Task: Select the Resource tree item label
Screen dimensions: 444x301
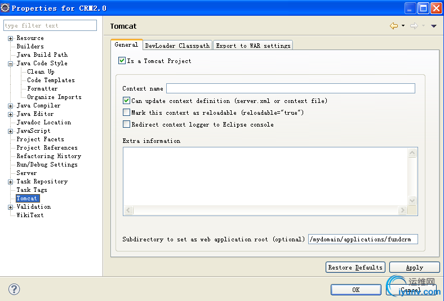Action: pos(30,38)
